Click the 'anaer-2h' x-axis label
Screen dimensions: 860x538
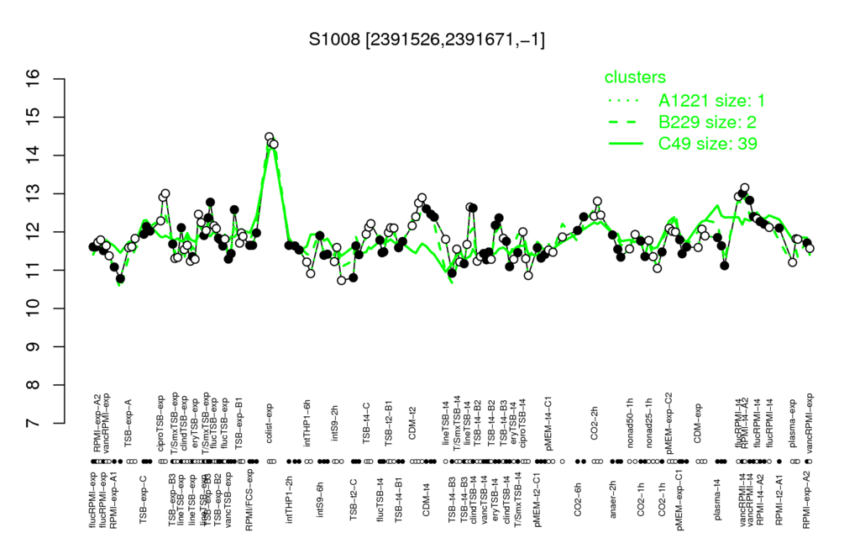point(614,499)
